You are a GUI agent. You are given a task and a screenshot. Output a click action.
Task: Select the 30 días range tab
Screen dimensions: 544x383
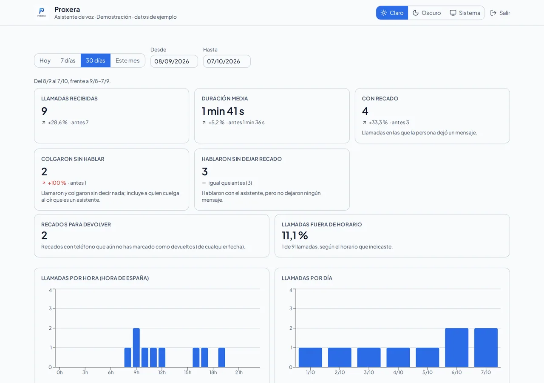[x=96, y=60]
